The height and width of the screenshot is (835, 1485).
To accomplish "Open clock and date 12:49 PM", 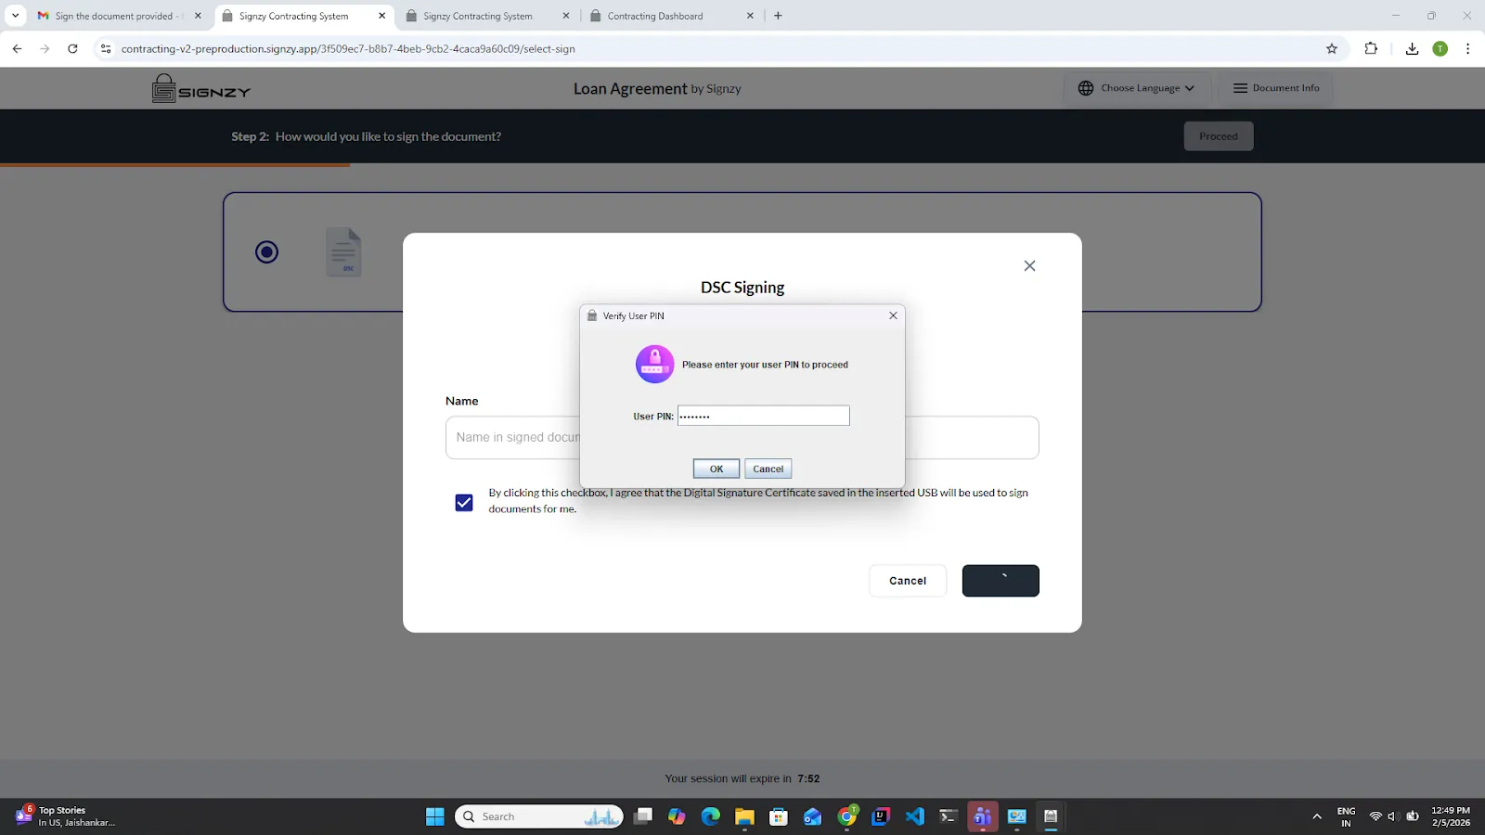I will point(1451,816).
